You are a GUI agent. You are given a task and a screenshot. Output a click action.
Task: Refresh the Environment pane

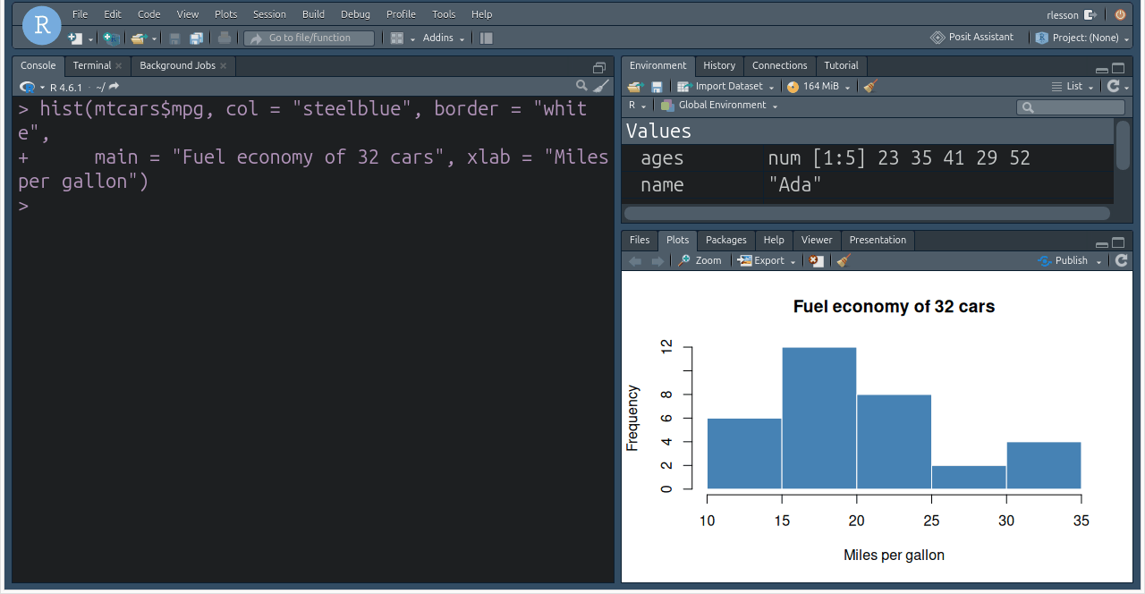(1113, 86)
